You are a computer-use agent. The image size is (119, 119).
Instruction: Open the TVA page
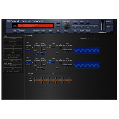pyautogui.click(x=13, y=49)
